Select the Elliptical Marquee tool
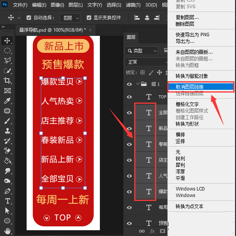 [7, 51]
